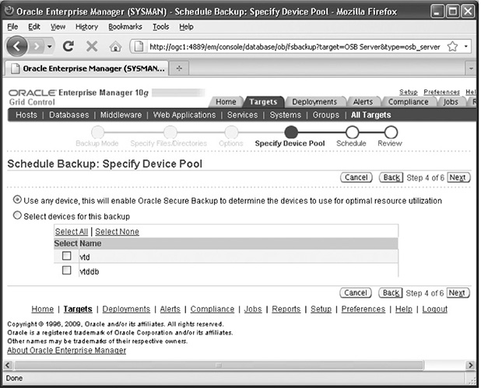
Task: Click the top Next button
Action: [458, 177]
